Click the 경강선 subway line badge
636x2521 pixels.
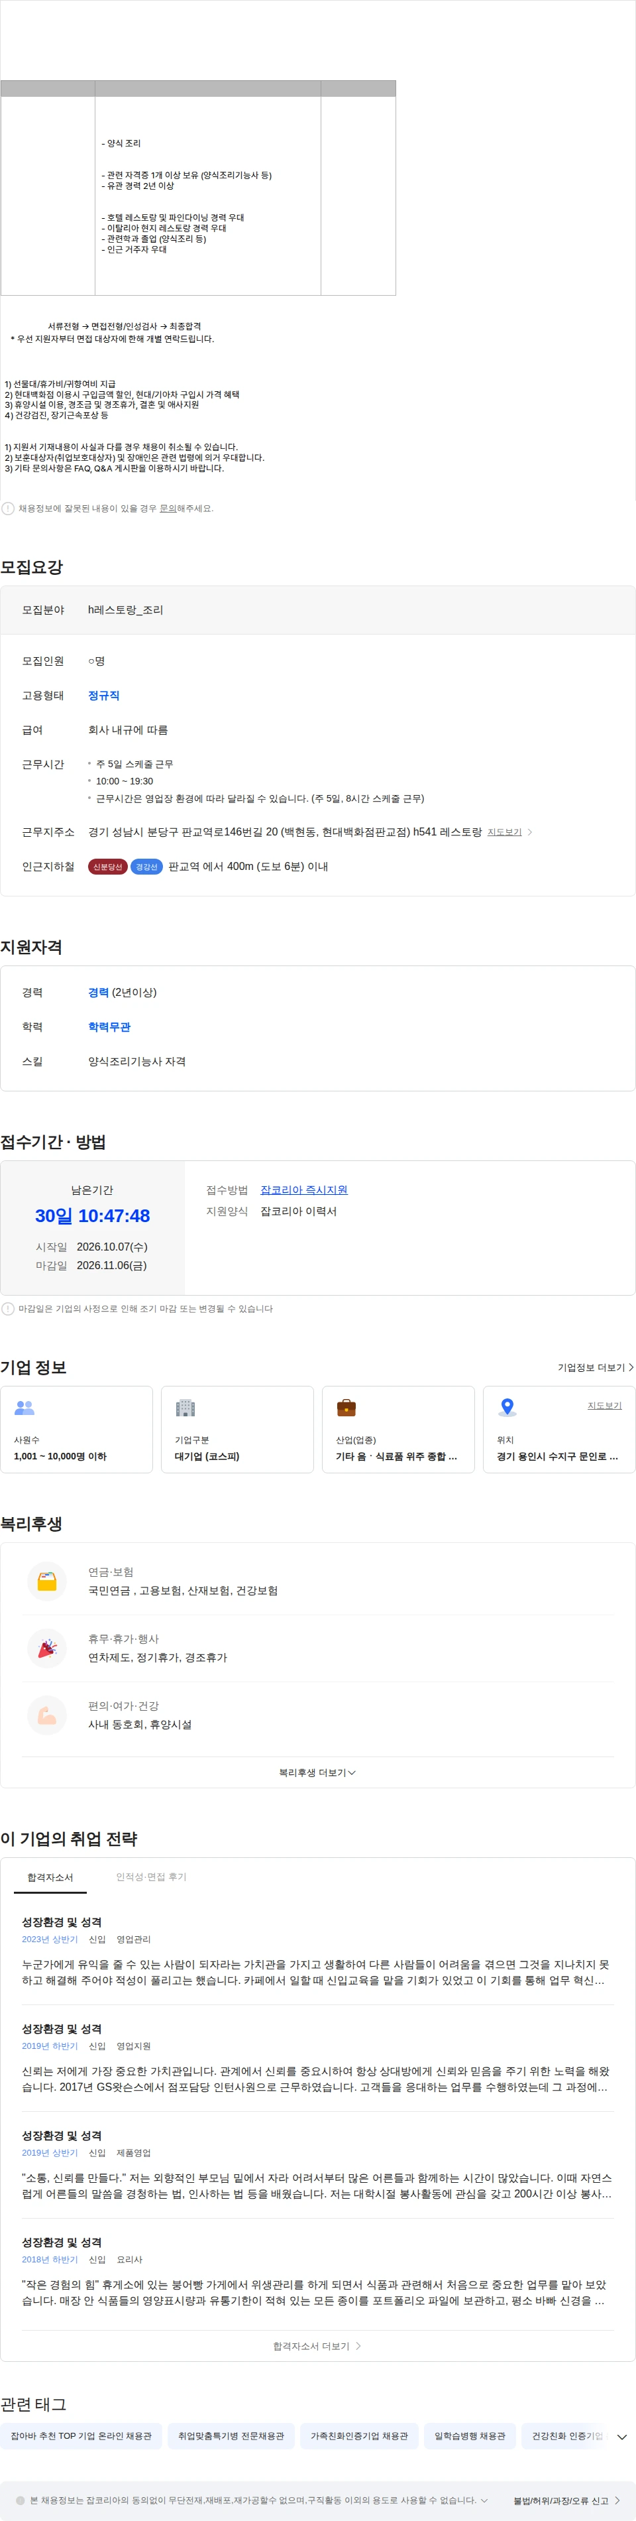[147, 866]
